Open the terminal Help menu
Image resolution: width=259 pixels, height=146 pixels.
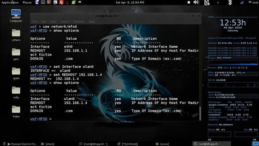[x=92, y=21]
